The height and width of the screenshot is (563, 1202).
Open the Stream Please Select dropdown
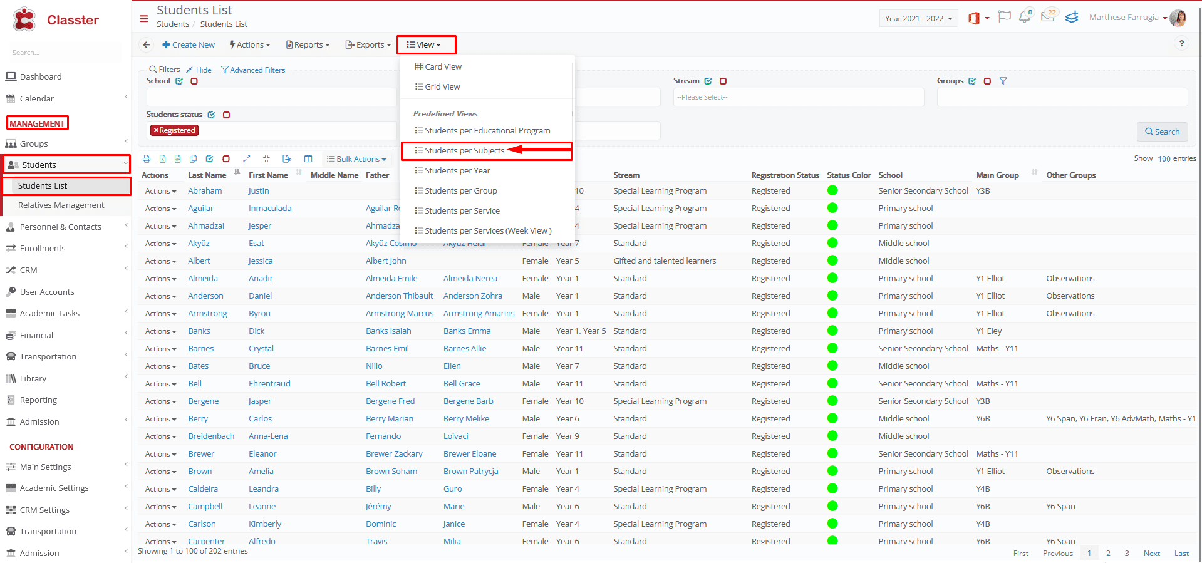tap(799, 97)
